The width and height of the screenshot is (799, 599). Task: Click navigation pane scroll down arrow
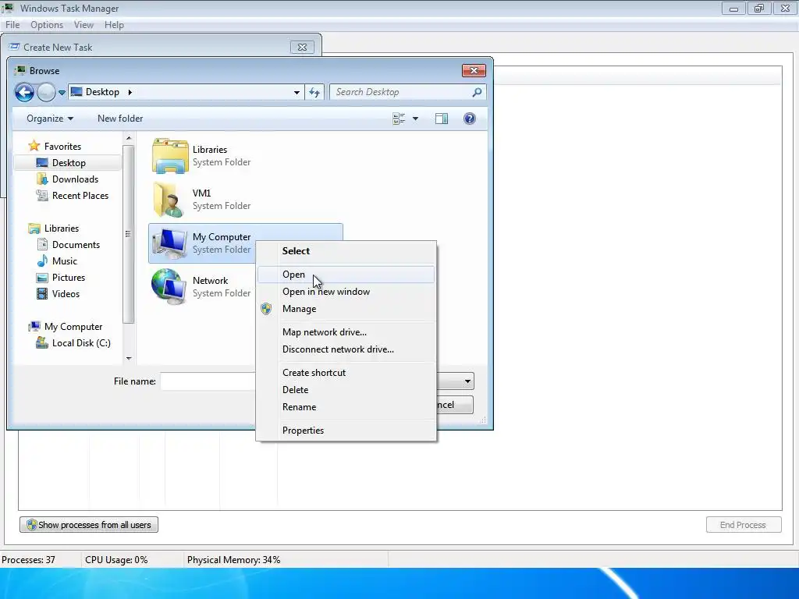[129, 359]
